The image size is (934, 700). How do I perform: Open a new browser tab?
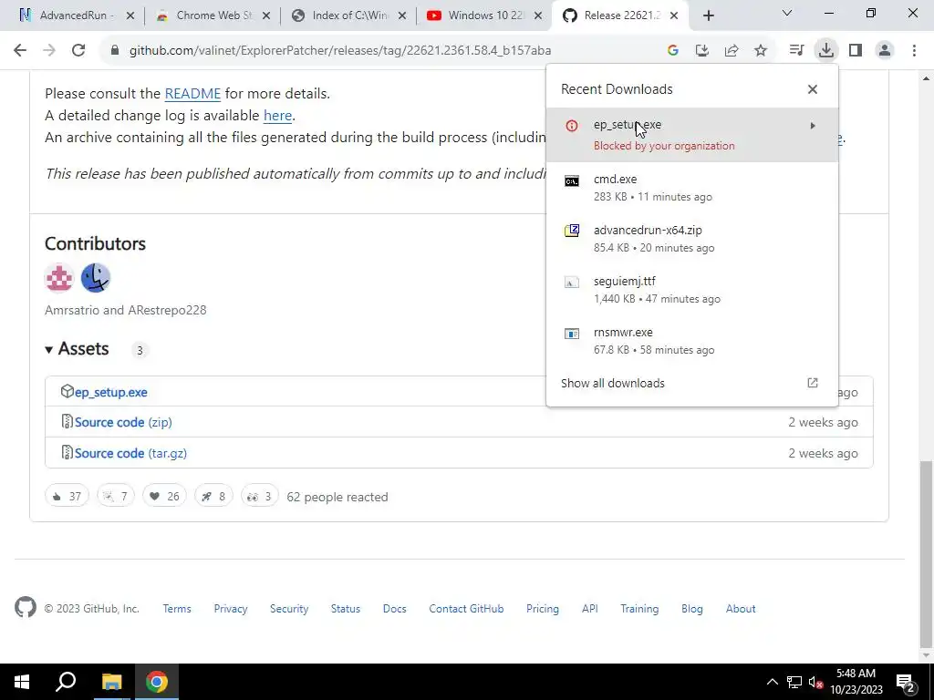click(708, 15)
